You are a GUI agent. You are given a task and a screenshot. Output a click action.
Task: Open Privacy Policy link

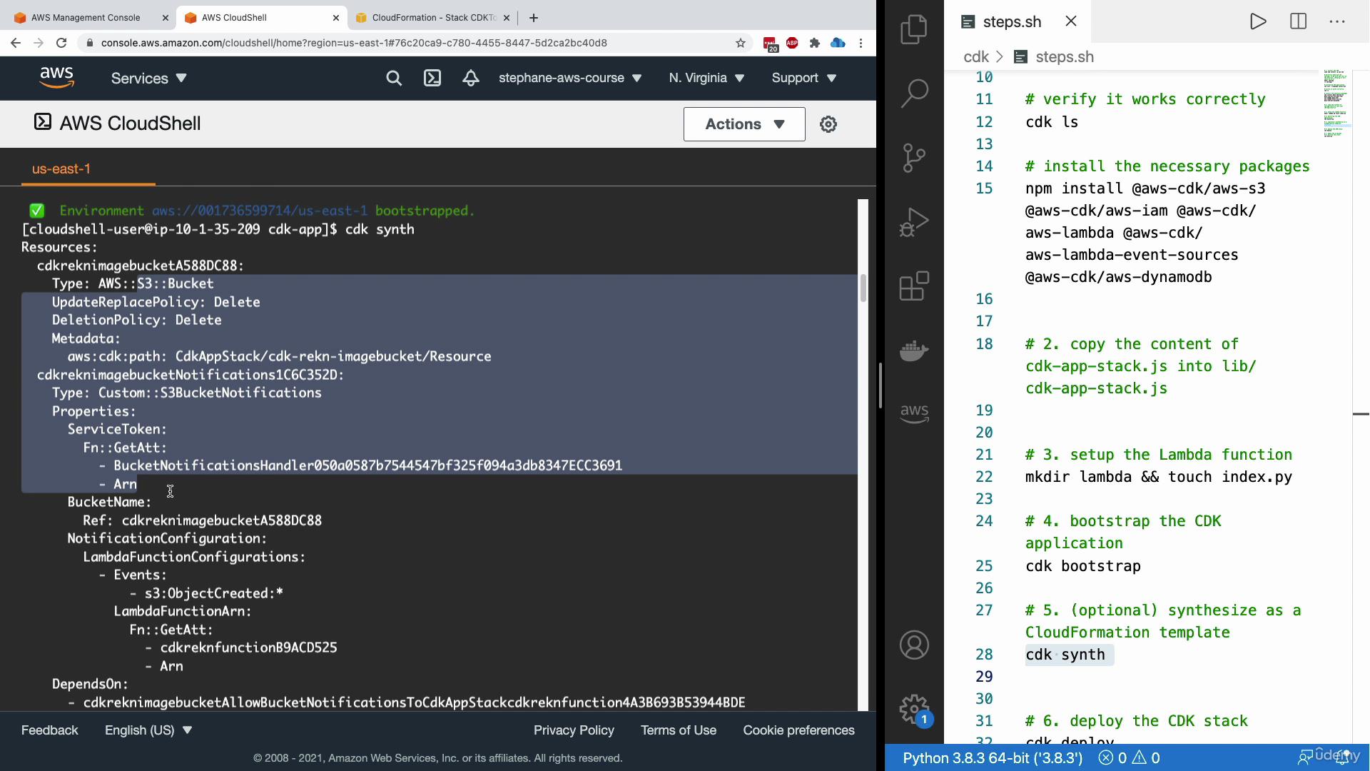(x=574, y=730)
